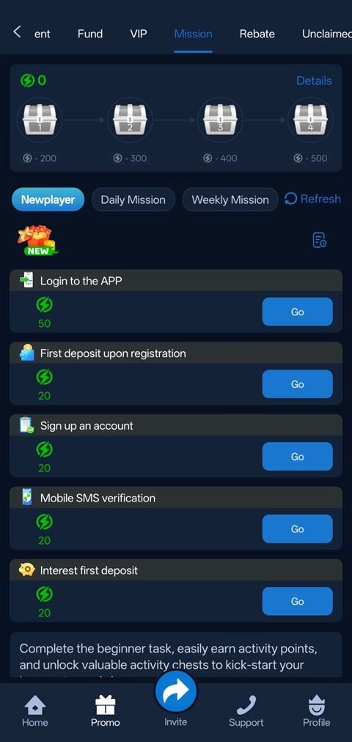
Task: Open the Fund tab
Action: click(x=90, y=34)
